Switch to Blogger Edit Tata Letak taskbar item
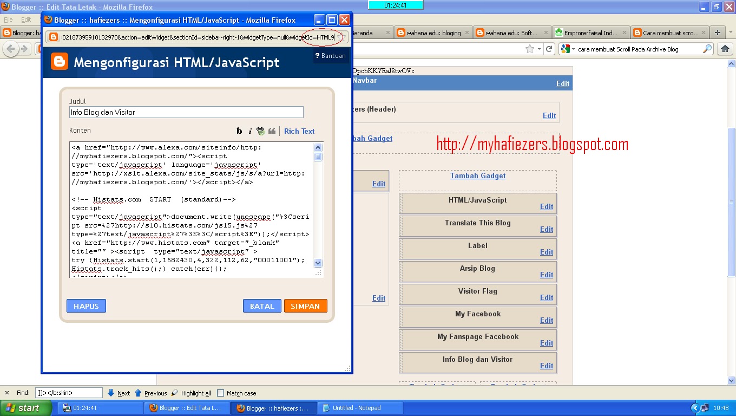 pos(188,408)
